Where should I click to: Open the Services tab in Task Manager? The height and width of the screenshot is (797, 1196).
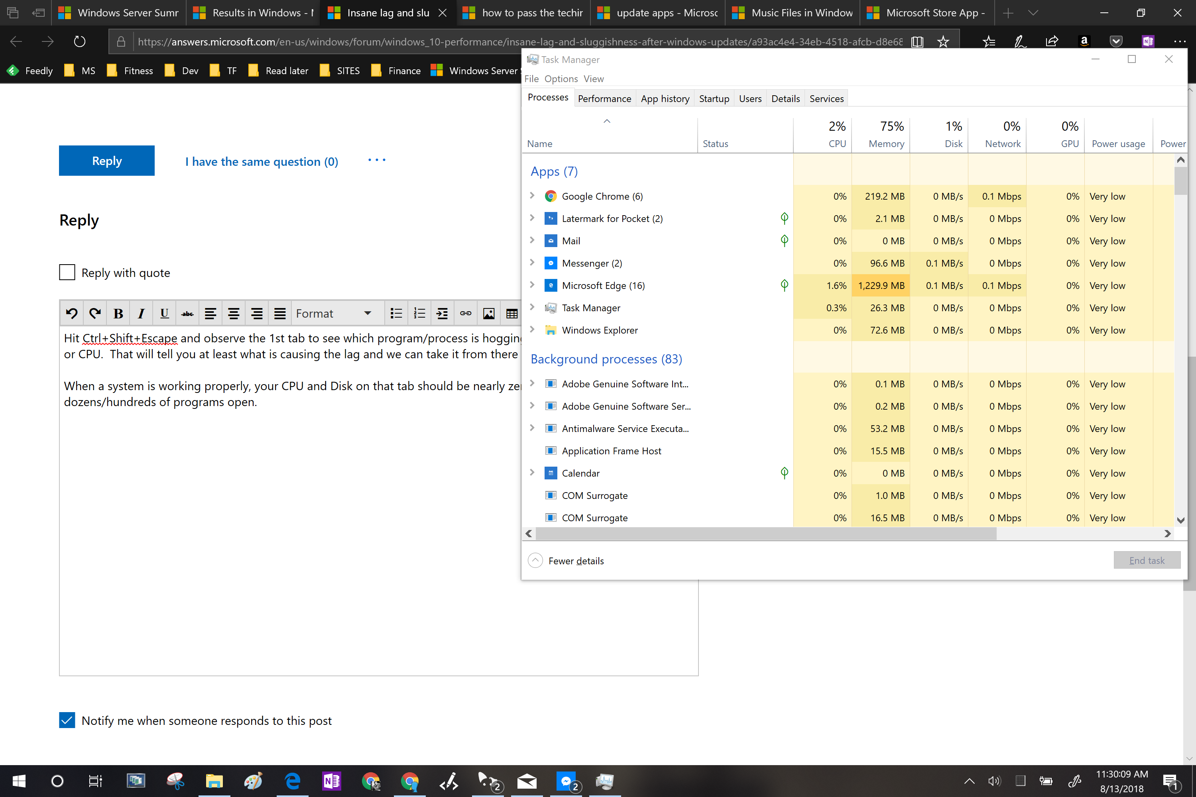tap(826, 98)
